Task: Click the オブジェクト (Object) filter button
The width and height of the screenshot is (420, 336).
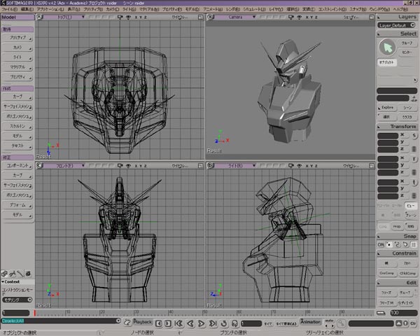Action: click(387, 62)
